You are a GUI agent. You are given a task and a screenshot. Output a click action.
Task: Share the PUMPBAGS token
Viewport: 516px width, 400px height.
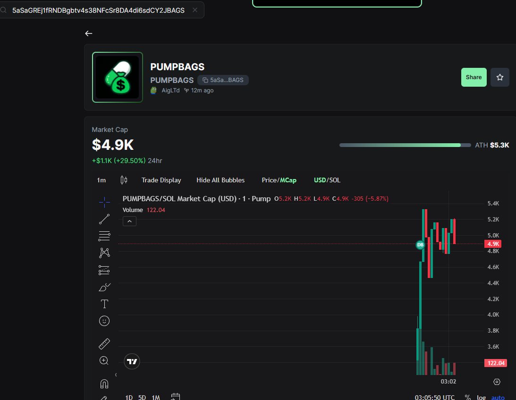pyautogui.click(x=474, y=77)
